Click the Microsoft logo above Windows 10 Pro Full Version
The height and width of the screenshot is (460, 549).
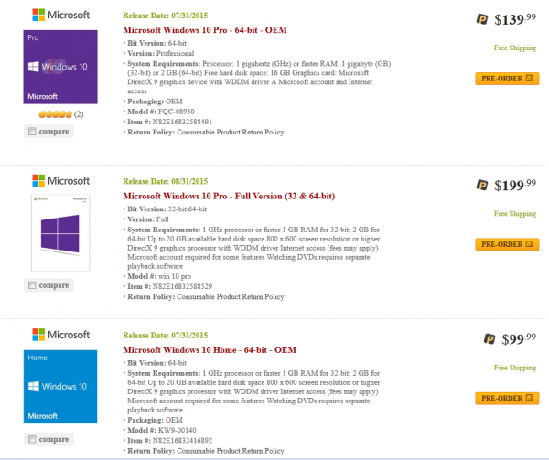pos(60,180)
